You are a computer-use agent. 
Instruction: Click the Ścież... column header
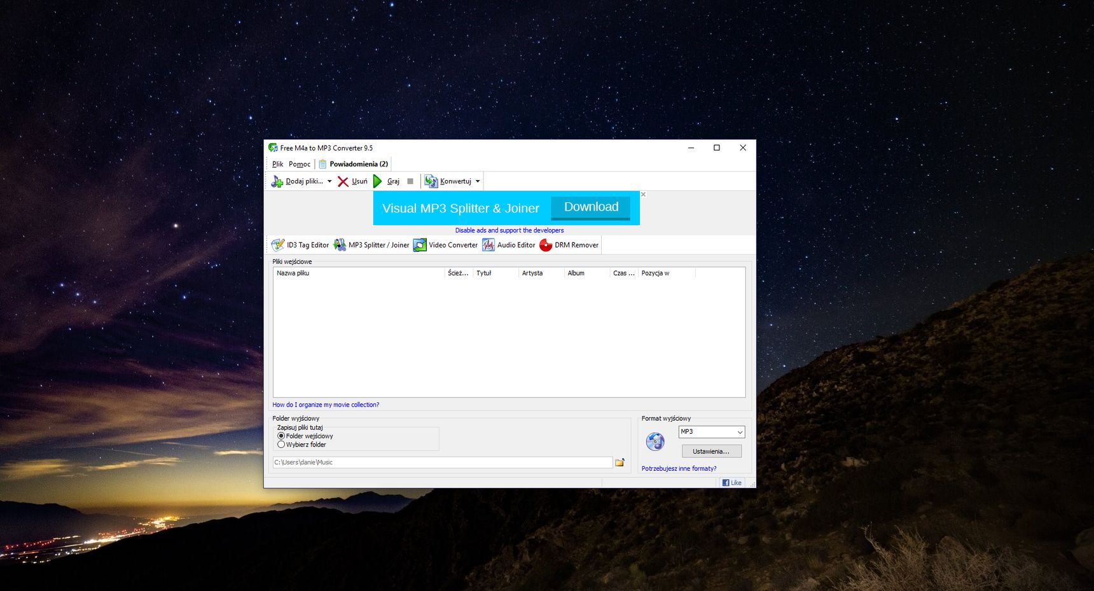click(459, 273)
